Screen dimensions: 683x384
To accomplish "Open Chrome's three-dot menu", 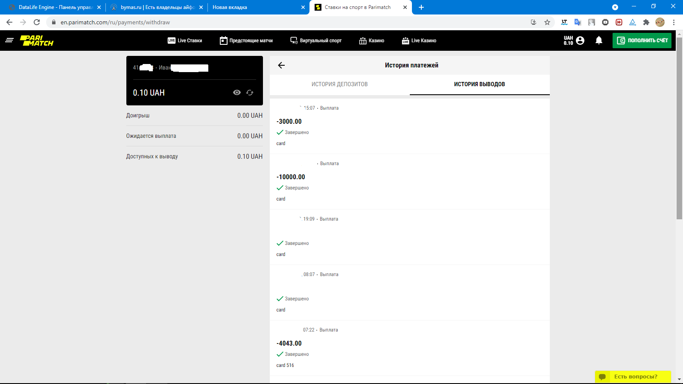I will coord(674,22).
